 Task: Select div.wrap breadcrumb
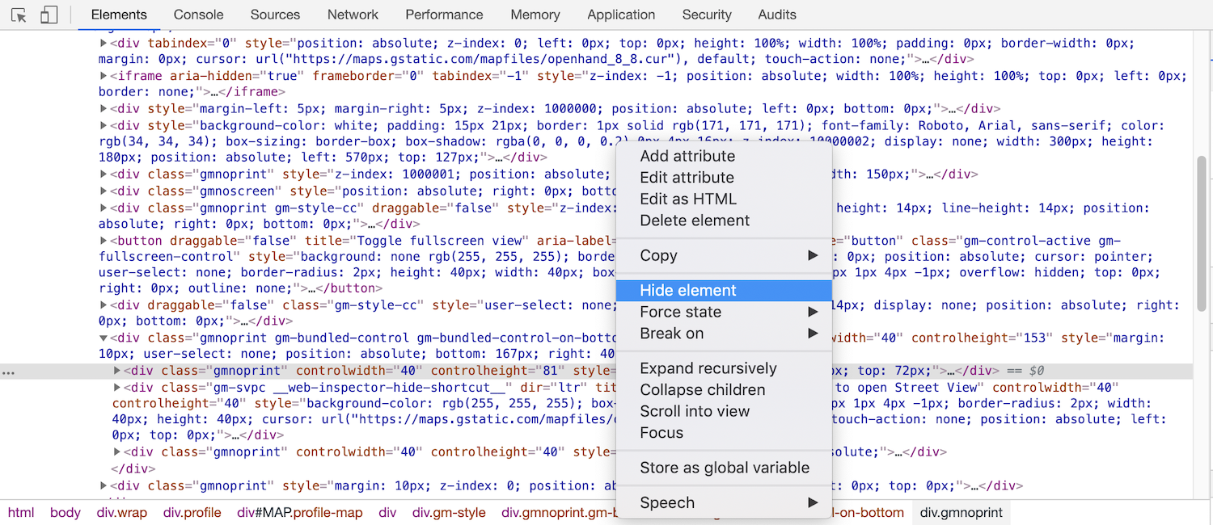click(x=122, y=513)
